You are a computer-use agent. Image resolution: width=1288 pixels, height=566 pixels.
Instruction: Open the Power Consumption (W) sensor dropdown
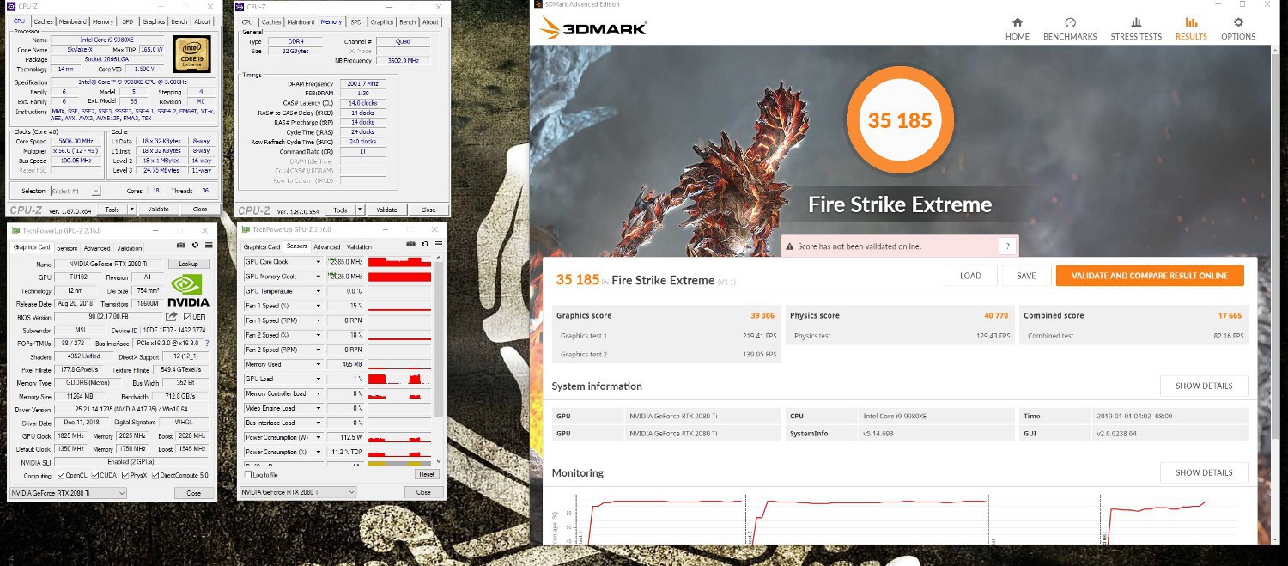319,437
